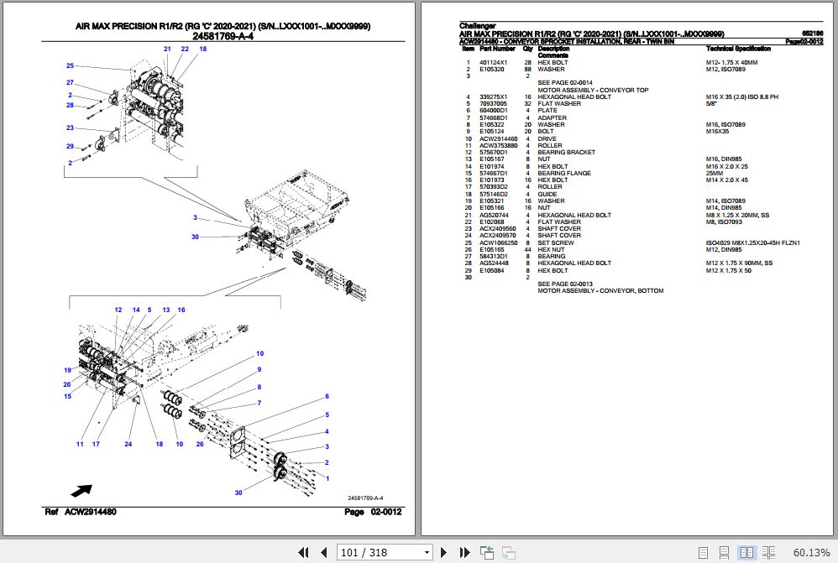Screen dimensions: 838x563
Task: Go to the first page of the document
Action: (304, 552)
